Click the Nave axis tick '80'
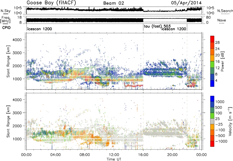The image size is (233, 161). [x=208, y=17]
